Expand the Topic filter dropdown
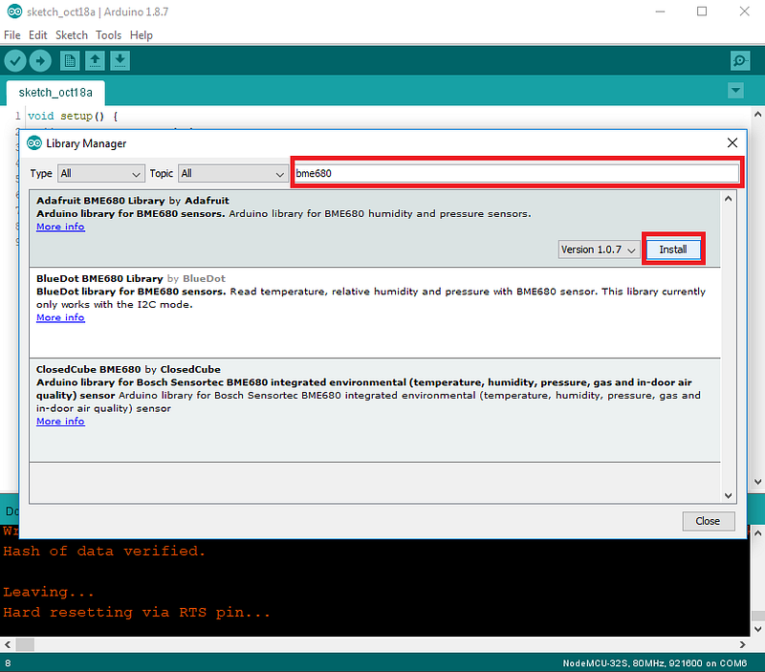This screenshot has width=765, height=672. [x=232, y=174]
